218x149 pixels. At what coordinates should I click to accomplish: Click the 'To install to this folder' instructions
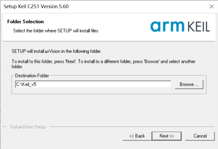pyautogui.click(x=103, y=64)
